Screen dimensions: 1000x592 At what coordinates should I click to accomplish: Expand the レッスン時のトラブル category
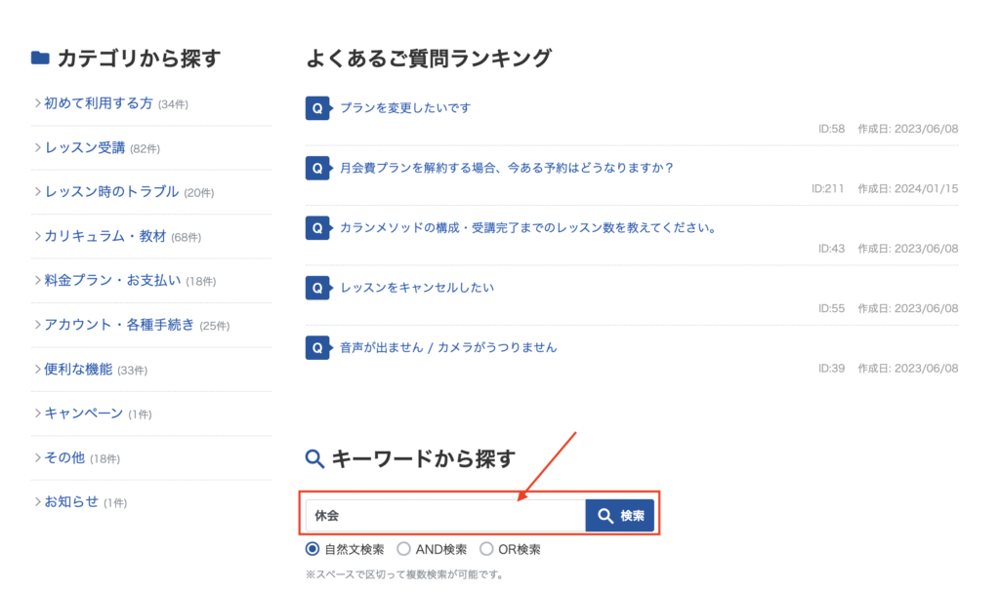tap(111, 192)
